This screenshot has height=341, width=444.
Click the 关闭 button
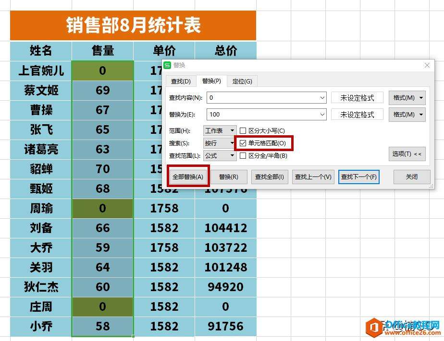[412, 177]
